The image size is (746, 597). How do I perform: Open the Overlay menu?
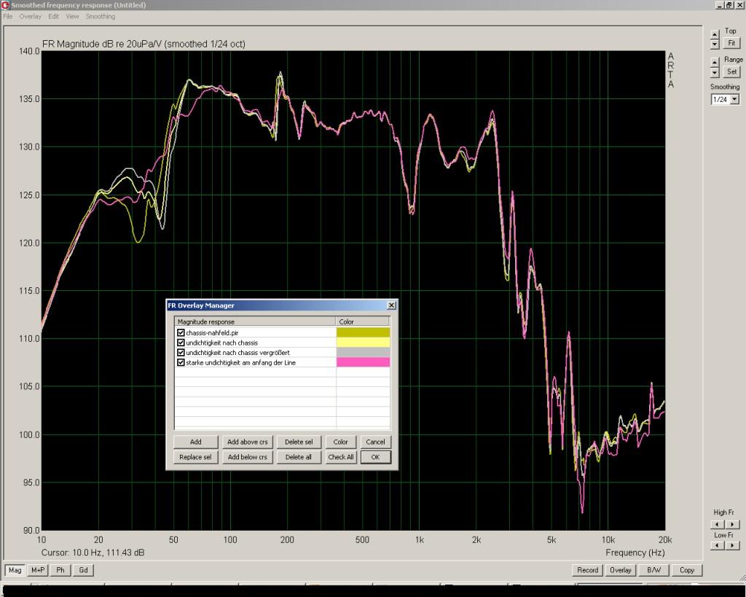(x=30, y=16)
